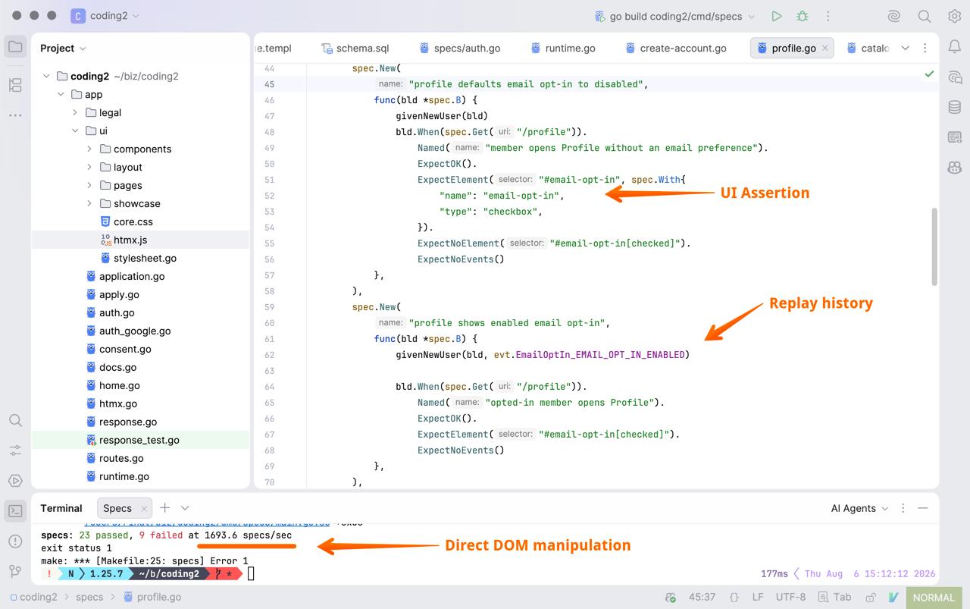970x609 pixels.
Task: Click the green inspection checkmark in editor
Action: pos(929,74)
